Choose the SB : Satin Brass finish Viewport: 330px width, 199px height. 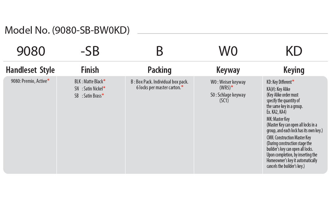click(89, 96)
